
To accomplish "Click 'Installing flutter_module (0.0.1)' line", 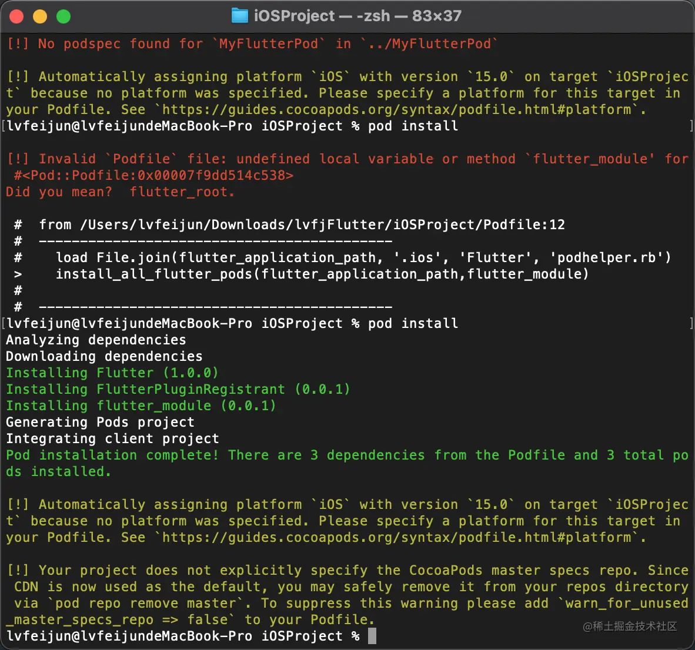I will point(141,406).
